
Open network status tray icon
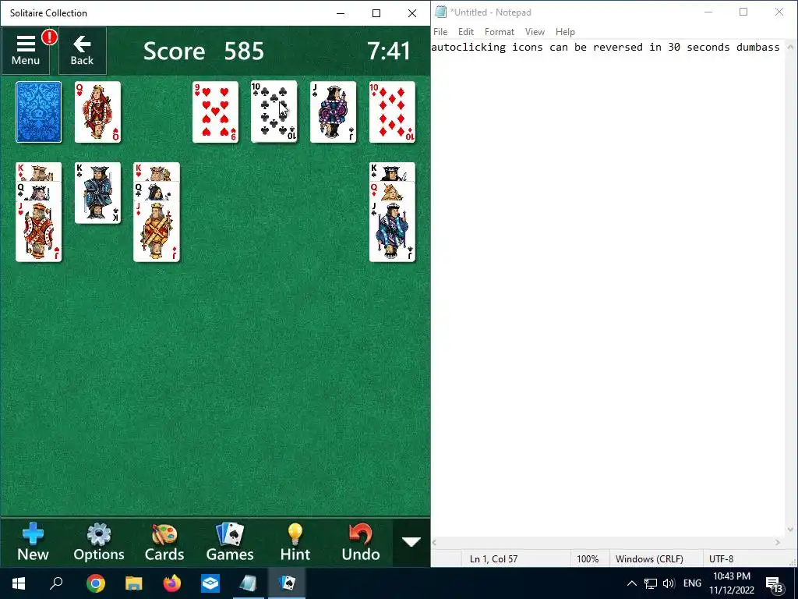click(651, 583)
